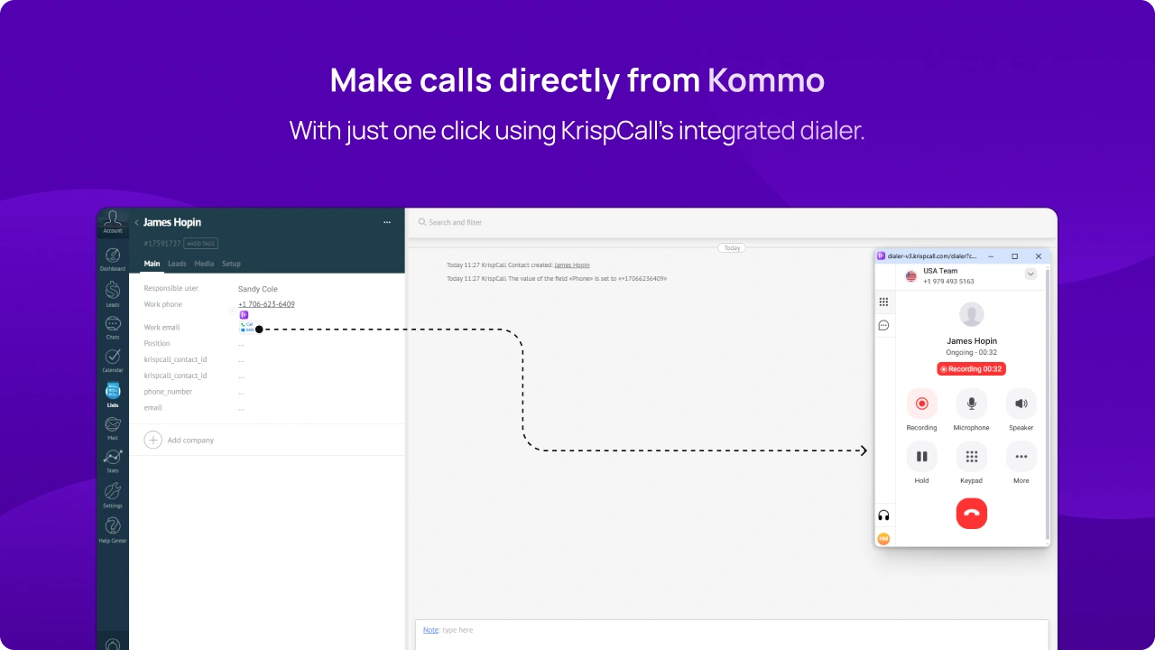End the call with red hang-up button

tap(971, 514)
